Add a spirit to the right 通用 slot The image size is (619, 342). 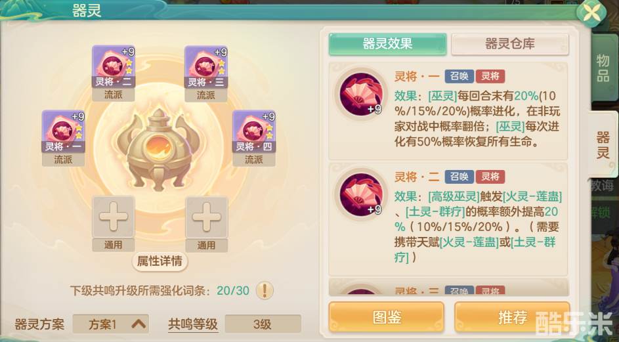tap(207, 217)
